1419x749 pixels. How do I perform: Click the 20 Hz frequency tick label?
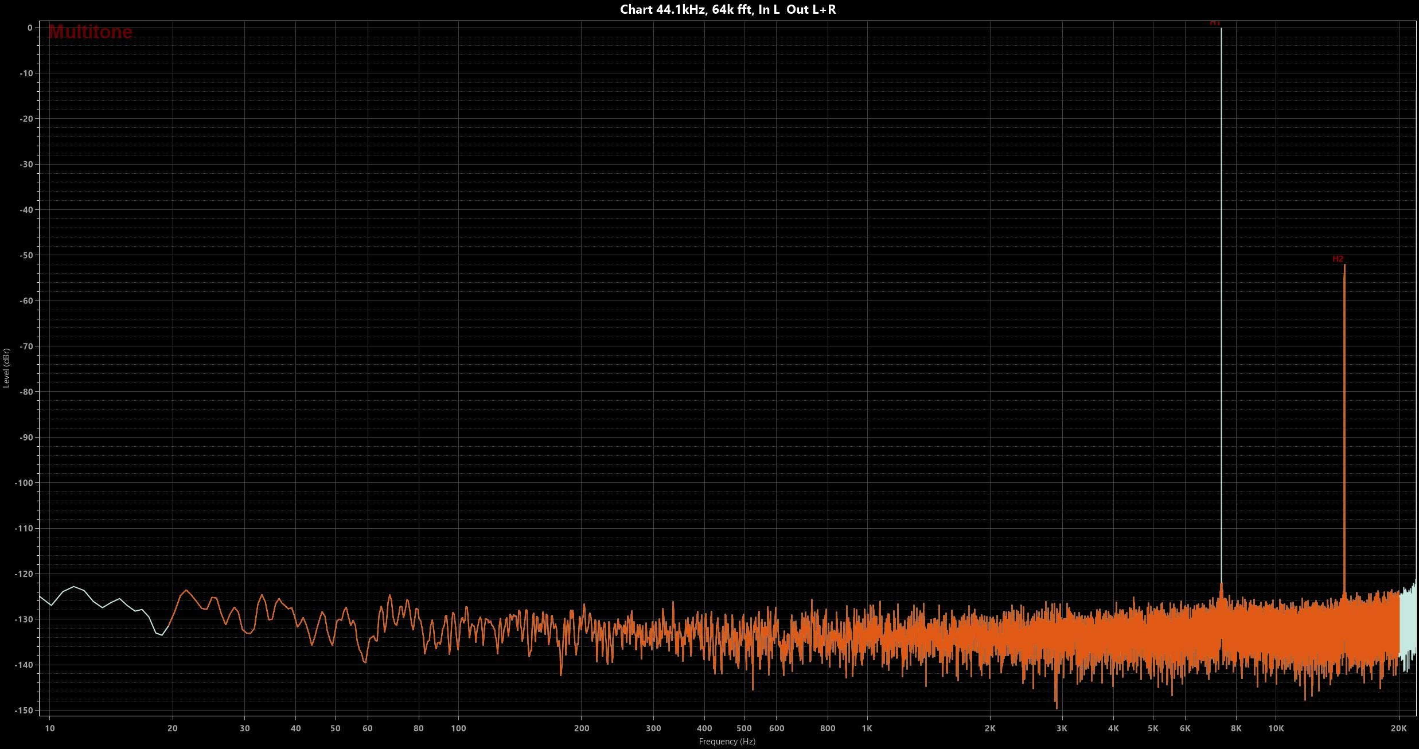click(x=173, y=729)
